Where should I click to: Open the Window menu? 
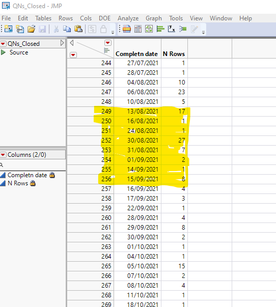pyautogui.click(x=221, y=18)
